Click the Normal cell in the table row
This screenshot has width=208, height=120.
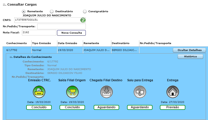click(37, 50)
